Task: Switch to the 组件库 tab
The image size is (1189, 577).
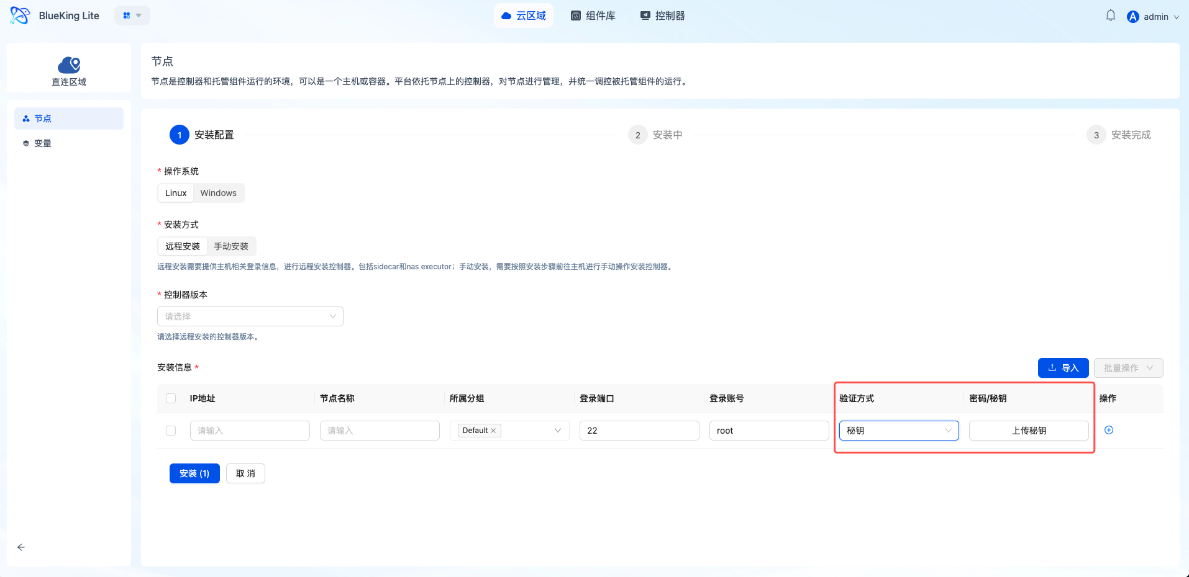Action: click(593, 16)
